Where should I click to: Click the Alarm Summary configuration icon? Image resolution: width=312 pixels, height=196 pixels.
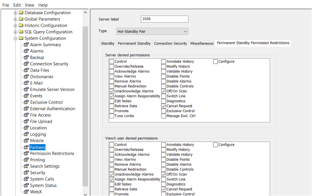point(26,45)
